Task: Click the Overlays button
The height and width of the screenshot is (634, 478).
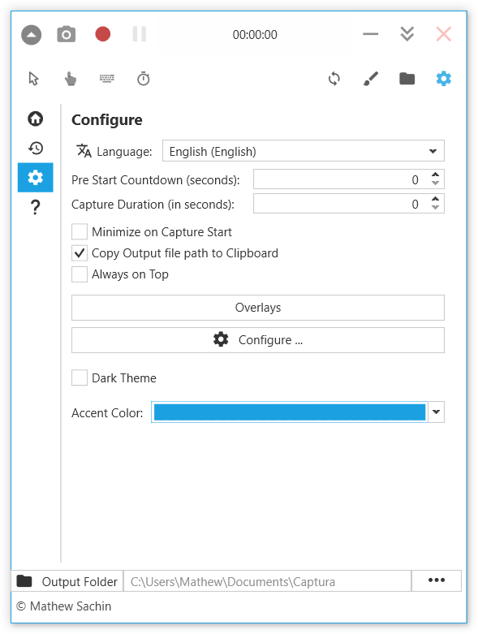Action: point(258,308)
